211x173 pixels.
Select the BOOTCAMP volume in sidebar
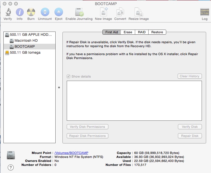click(29, 47)
